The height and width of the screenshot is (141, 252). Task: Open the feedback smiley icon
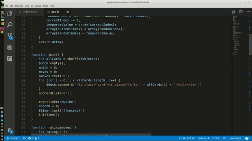pos(247,138)
